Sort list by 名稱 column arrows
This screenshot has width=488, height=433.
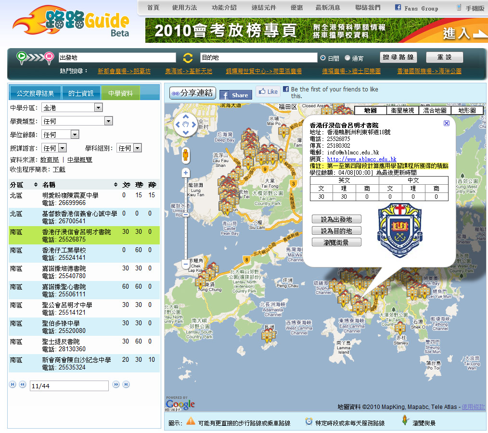tap(116, 185)
